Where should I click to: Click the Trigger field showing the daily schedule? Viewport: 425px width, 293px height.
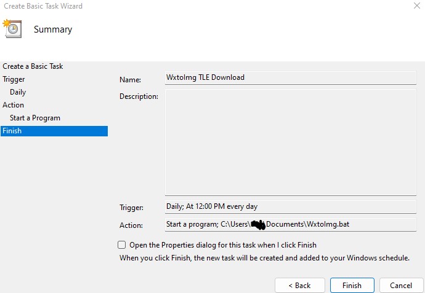(x=290, y=206)
